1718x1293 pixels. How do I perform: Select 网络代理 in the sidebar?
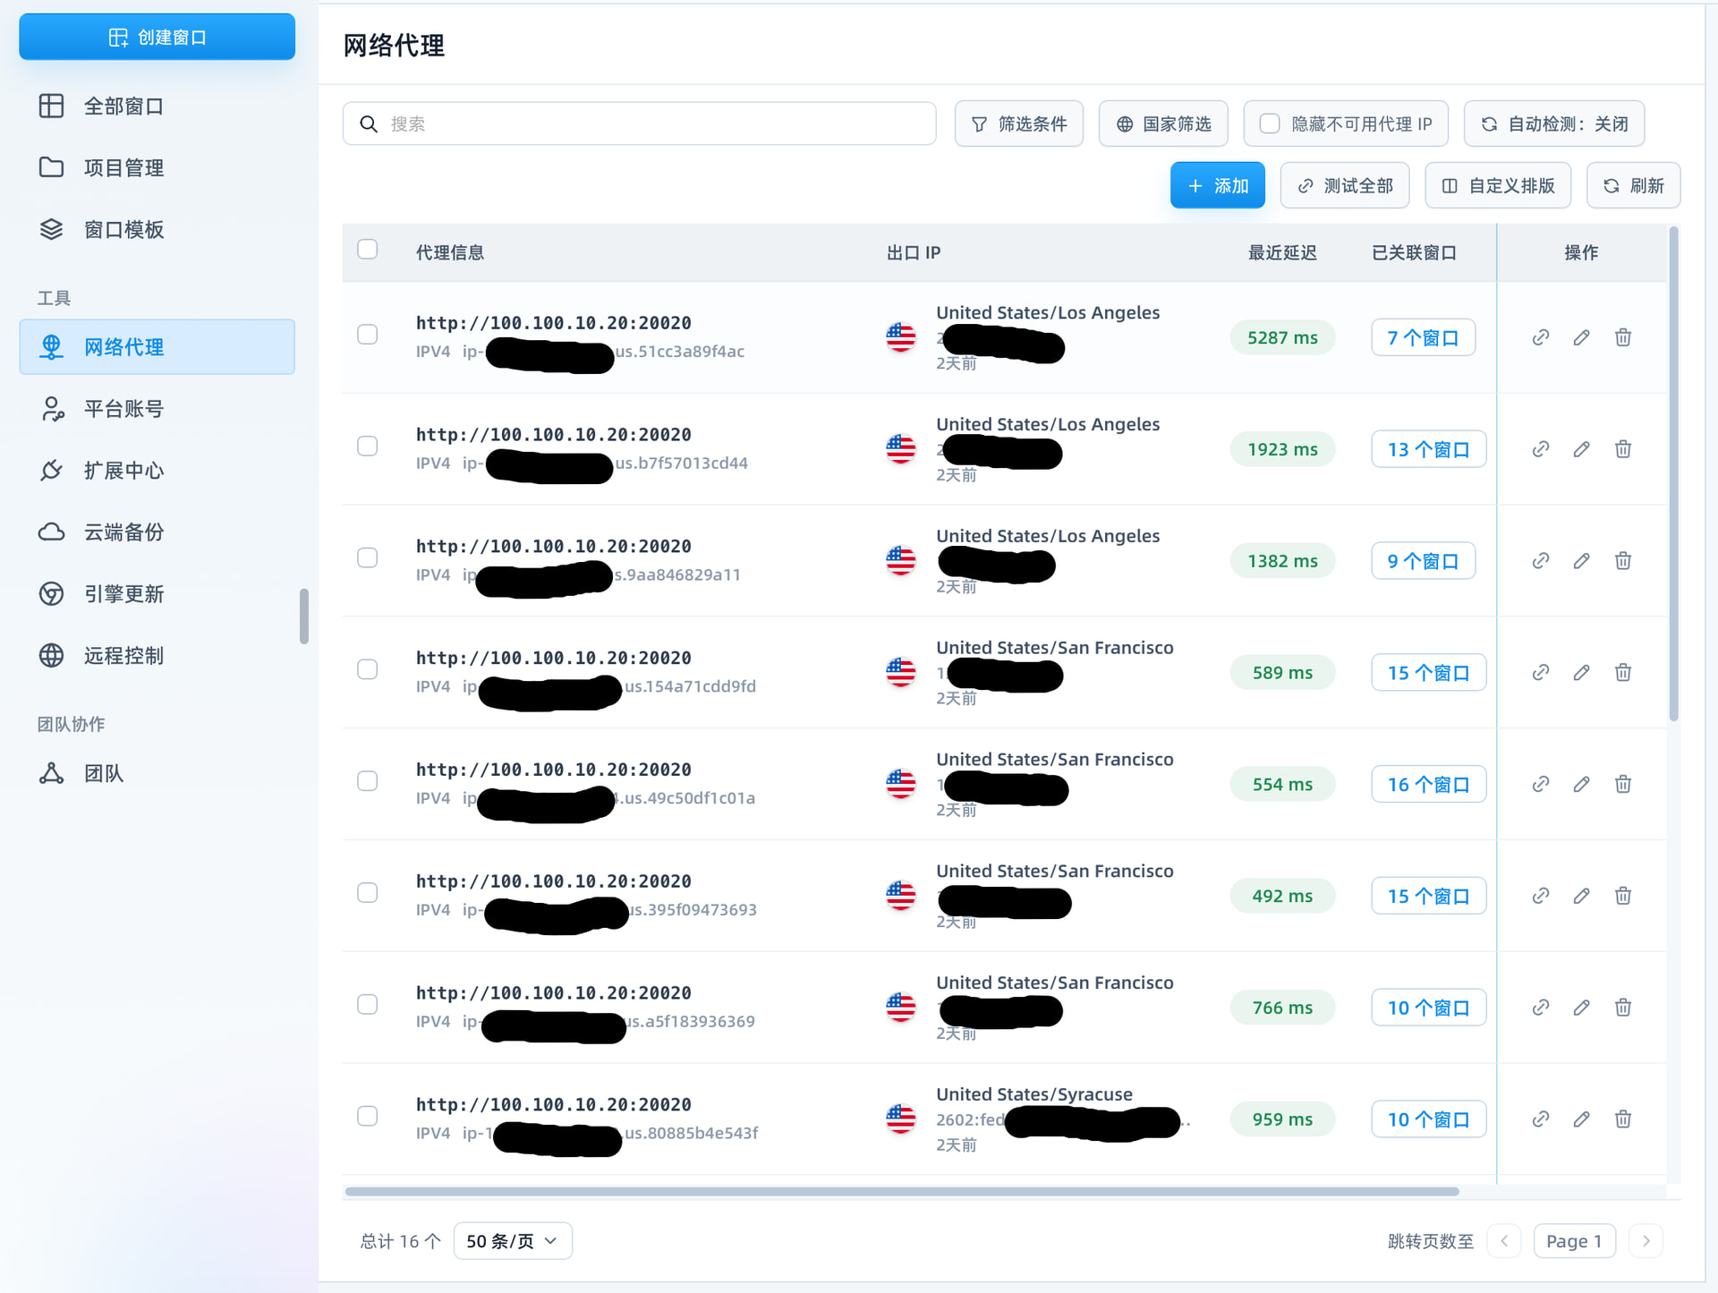click(157, 346)
